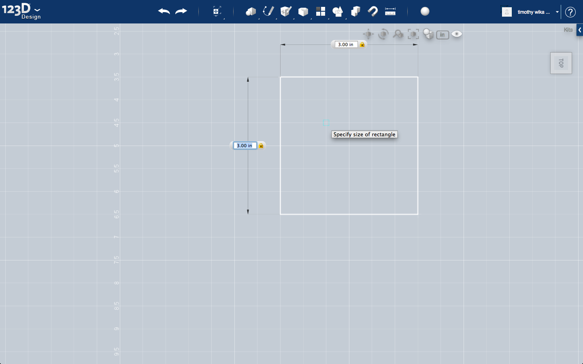
Task: Open the Pattern tools
Action: (x=321, y=11)
